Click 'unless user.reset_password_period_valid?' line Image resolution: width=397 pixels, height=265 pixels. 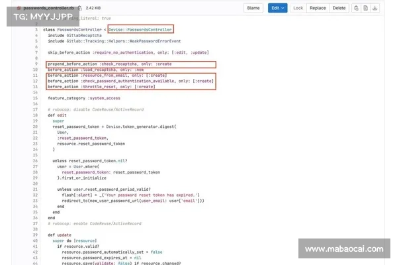click(x=104, y=189)
